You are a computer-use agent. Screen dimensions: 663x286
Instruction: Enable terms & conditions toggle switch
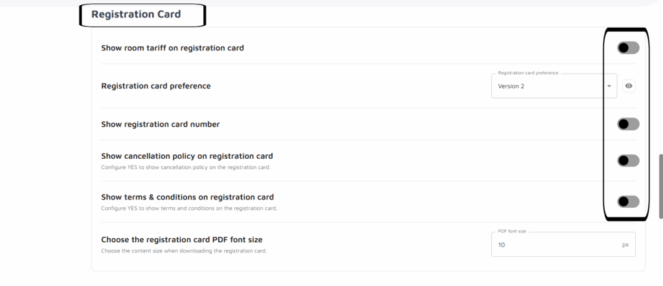click(x=627, y=201)
